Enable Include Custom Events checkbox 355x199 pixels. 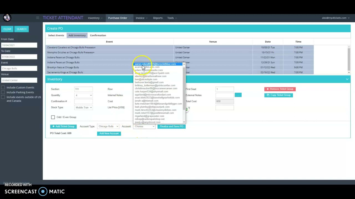pos(3,88)
